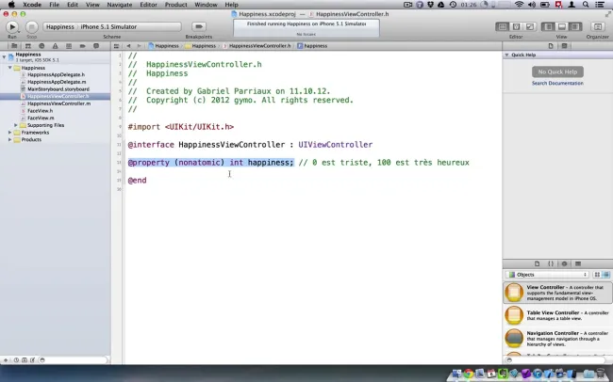This screenshot has width=613, height=382.
Task: Open the Product menu
Action: coord(175,5)
